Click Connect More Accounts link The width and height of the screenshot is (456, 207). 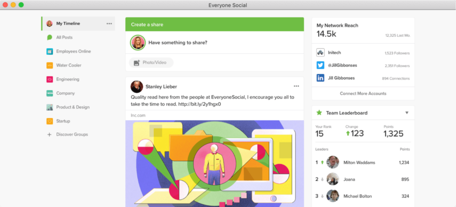pos(363,93)
